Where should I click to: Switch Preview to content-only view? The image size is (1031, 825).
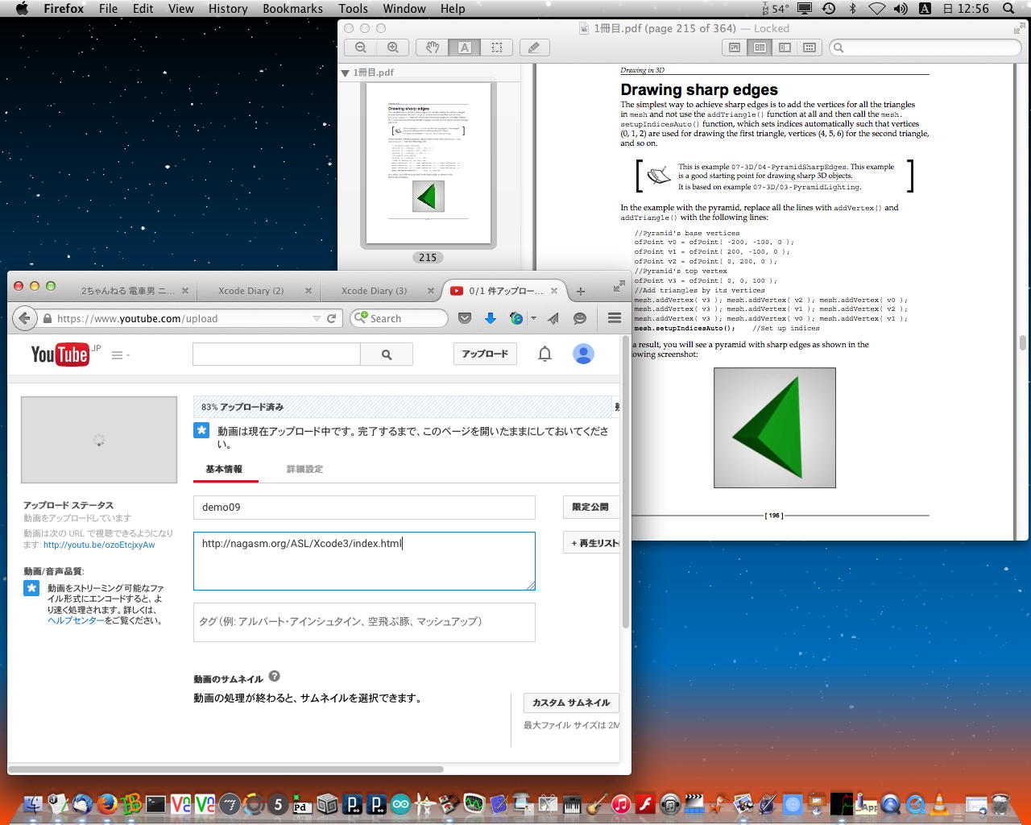coord(735,48)
